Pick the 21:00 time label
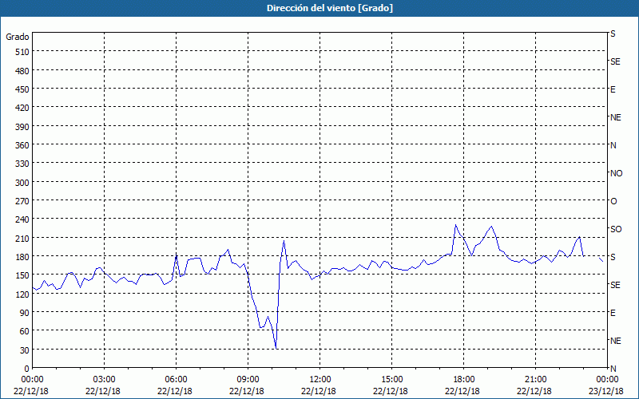This screenshot has height=399, width=639. [x=535, y=380]
